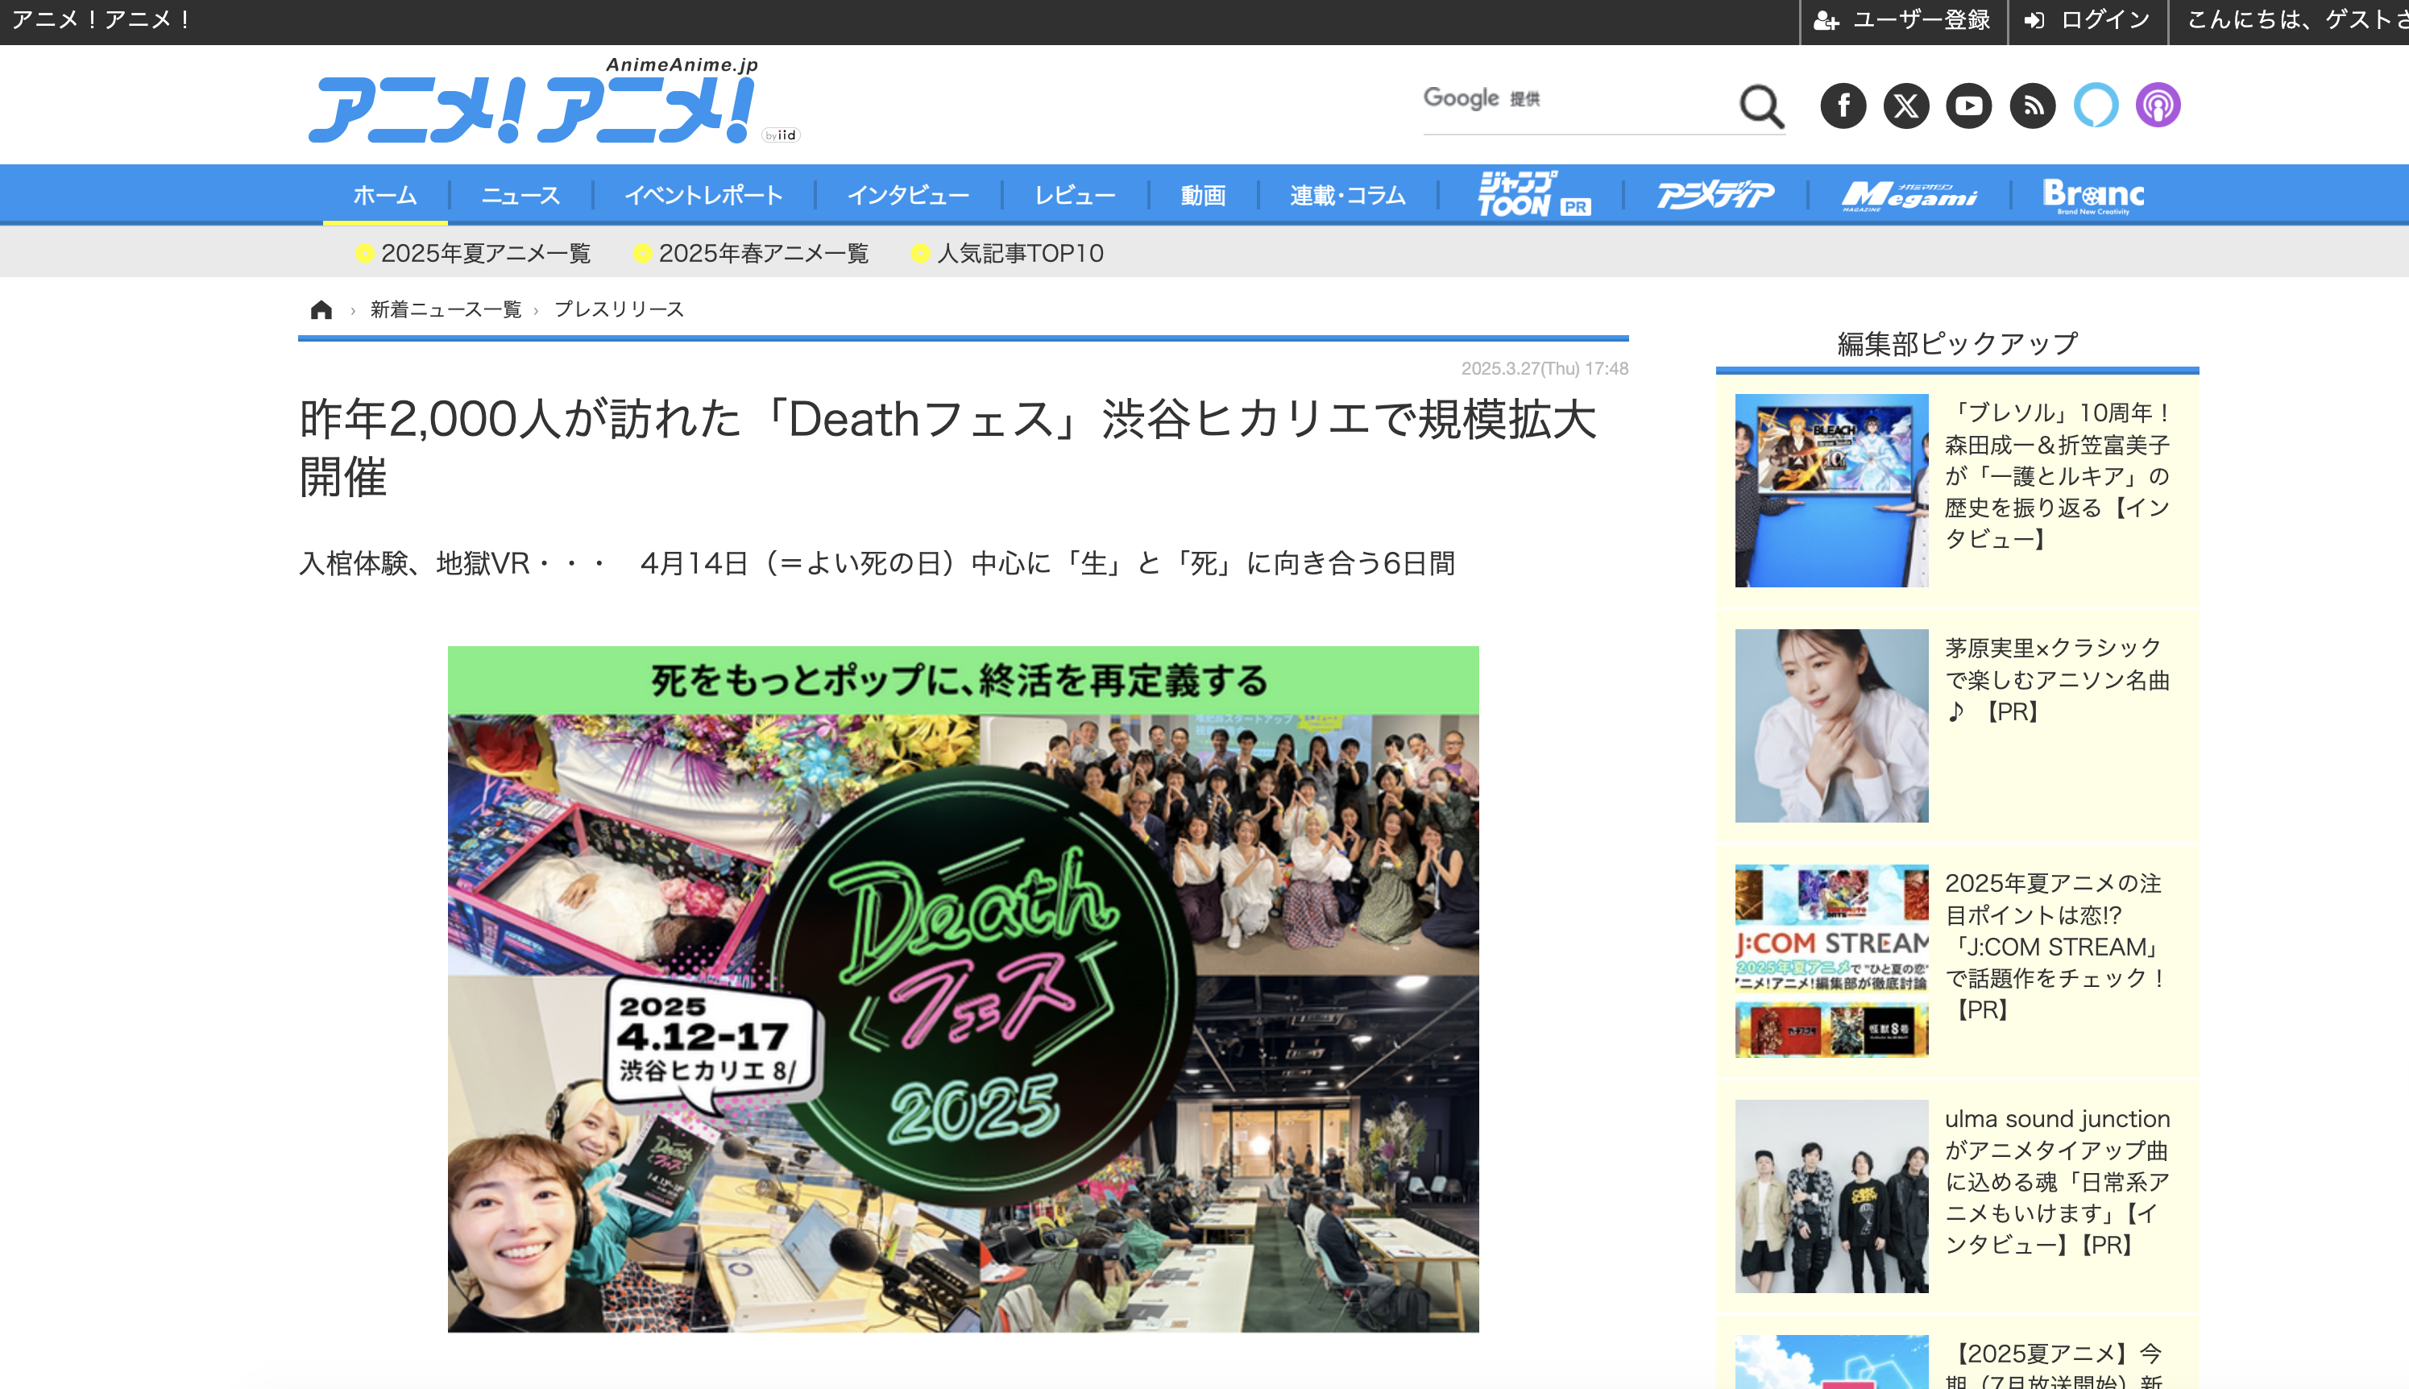Click the light blue ring icon
Viewport: 2409px width, 1389px height.
[x=2096, y=105]
